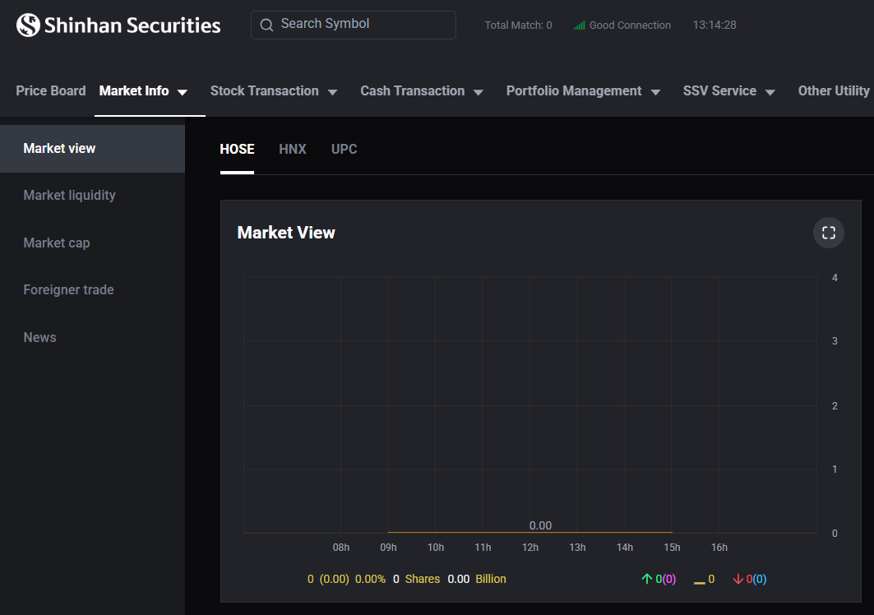Click the green up-arrow gainers indicator

point(646,580)
